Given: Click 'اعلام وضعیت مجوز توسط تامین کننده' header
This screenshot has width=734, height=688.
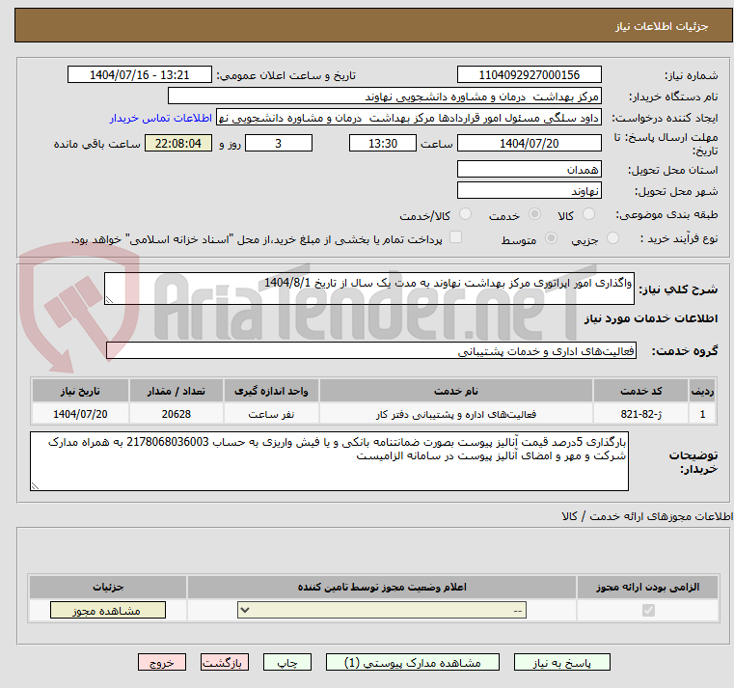Looking at the screenshot, I should coord(382,587).
